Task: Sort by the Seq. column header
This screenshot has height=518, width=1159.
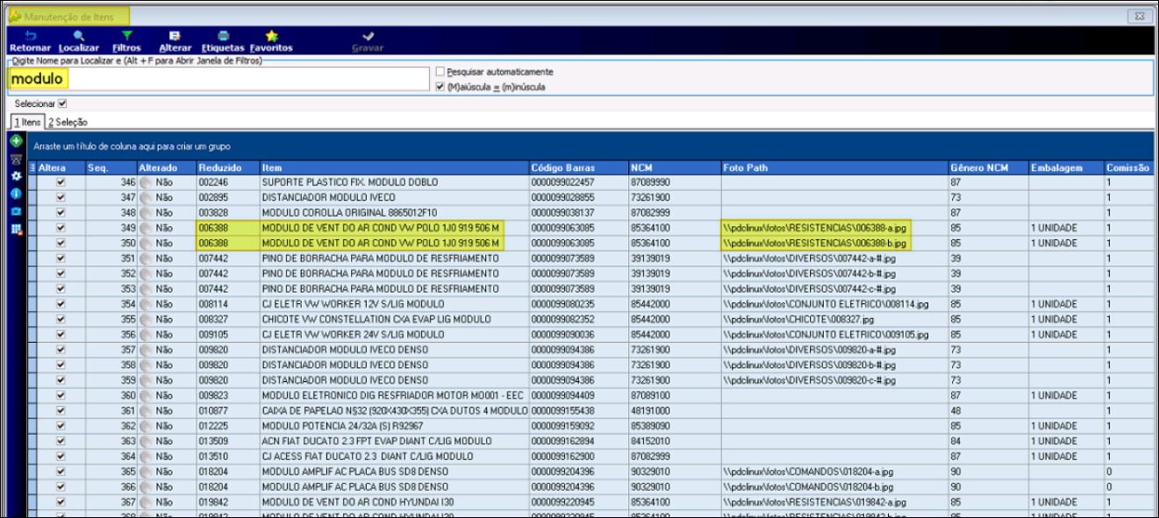Action: (x=111, y=167)
